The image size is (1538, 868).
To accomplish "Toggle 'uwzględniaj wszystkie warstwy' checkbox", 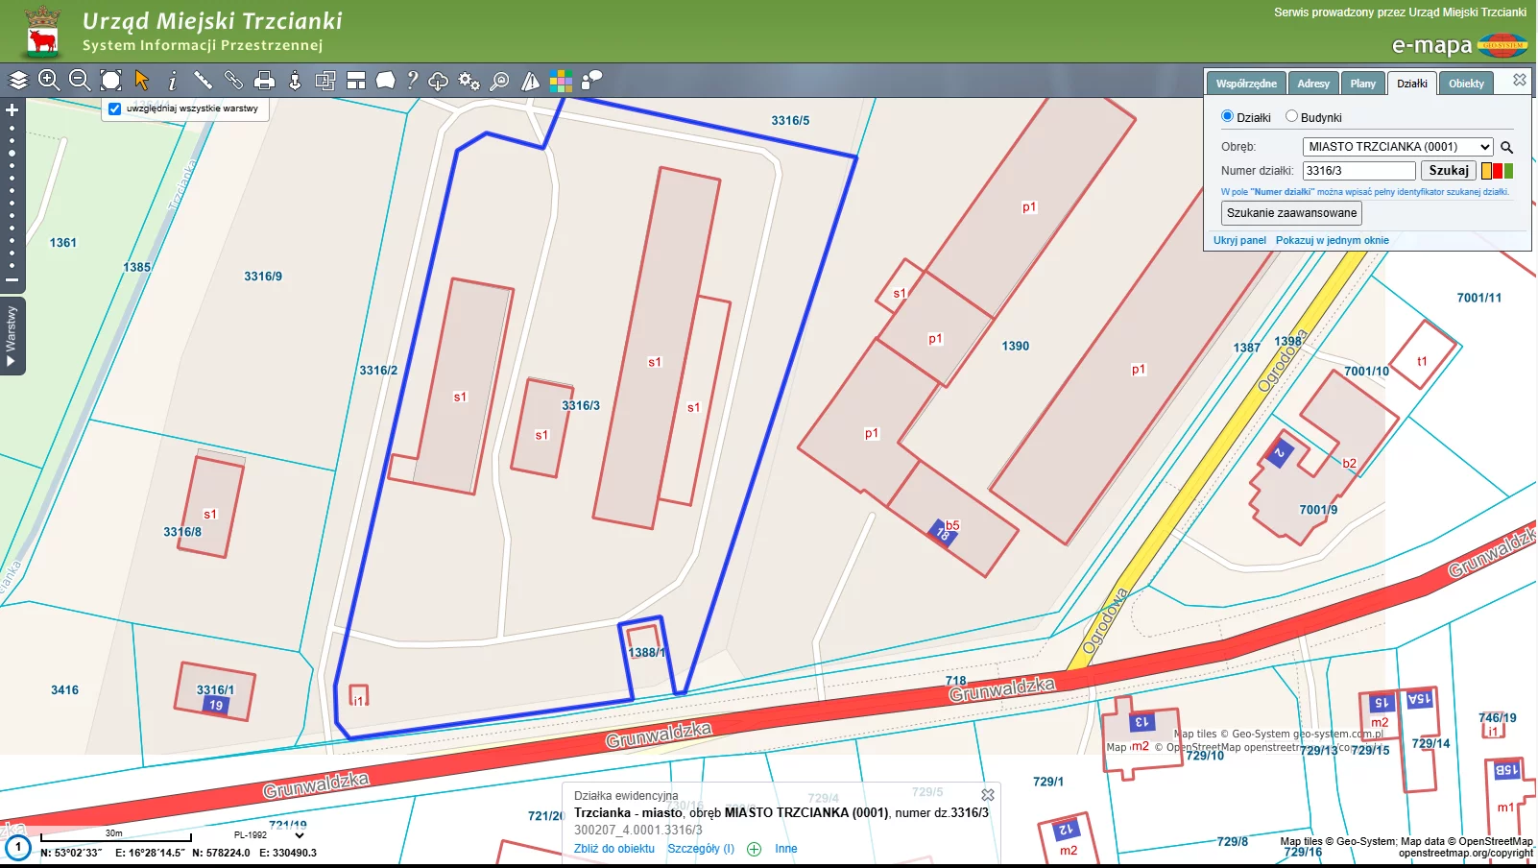I will pyautogui.click(x=115, y=108).
